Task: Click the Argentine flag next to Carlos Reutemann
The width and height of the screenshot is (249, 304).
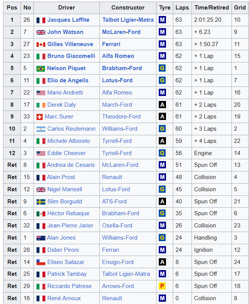Action: tap(41, 129)
